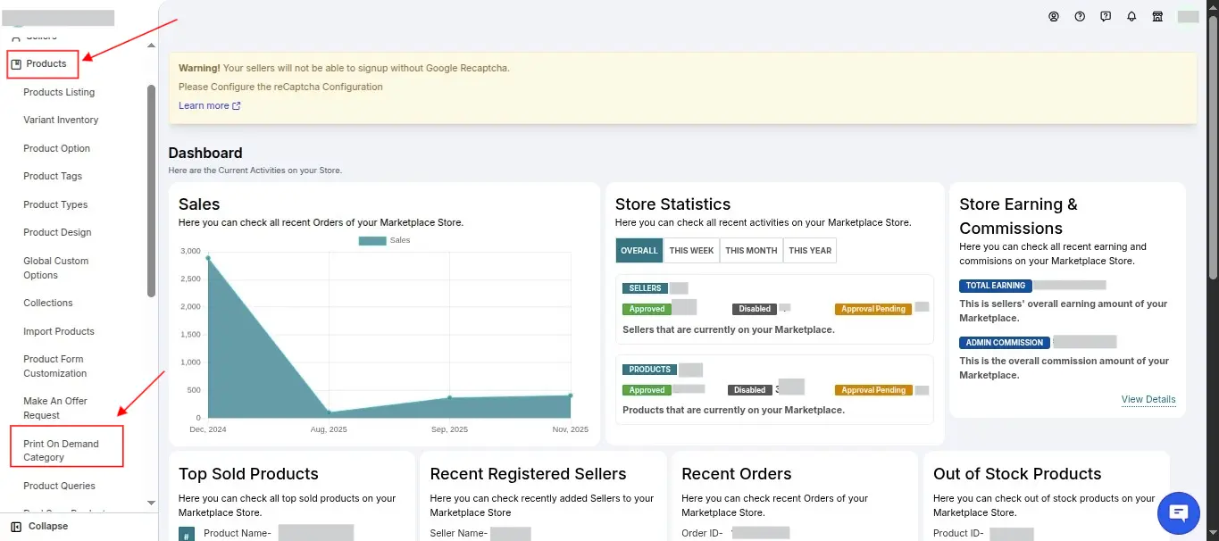Click the Aug, 2025 data point
The width and height of the screenshot is (1219, 541).
[329, 412]
